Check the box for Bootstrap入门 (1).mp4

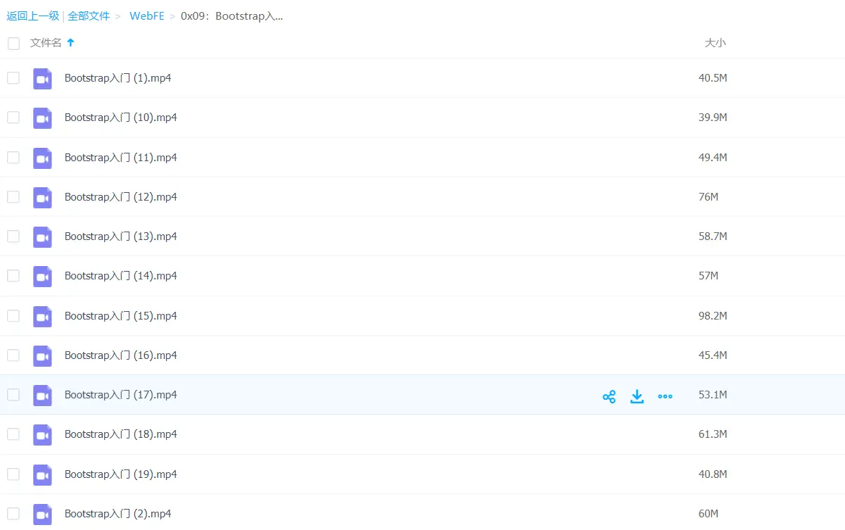tap(13, 78)
